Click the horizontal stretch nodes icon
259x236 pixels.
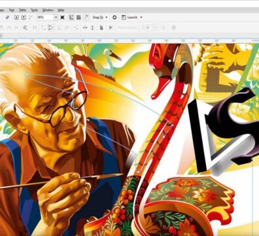coord(85,28)
